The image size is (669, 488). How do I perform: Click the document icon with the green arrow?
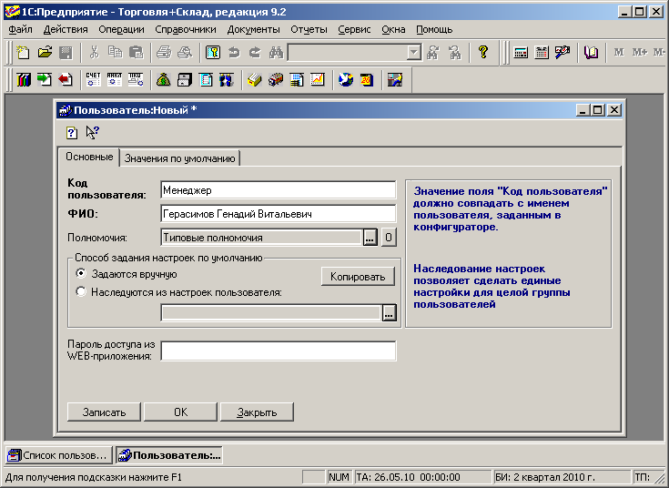pyautogui.click(x=45, y=79)
